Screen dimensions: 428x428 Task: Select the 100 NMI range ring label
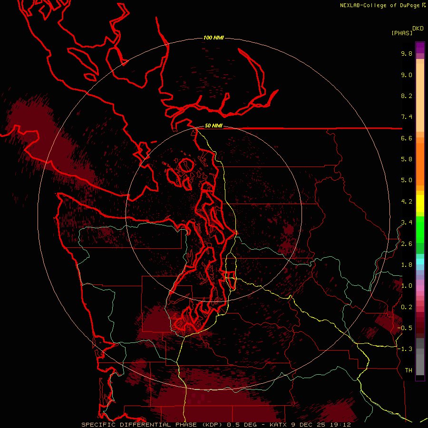[x=214, y=38]
